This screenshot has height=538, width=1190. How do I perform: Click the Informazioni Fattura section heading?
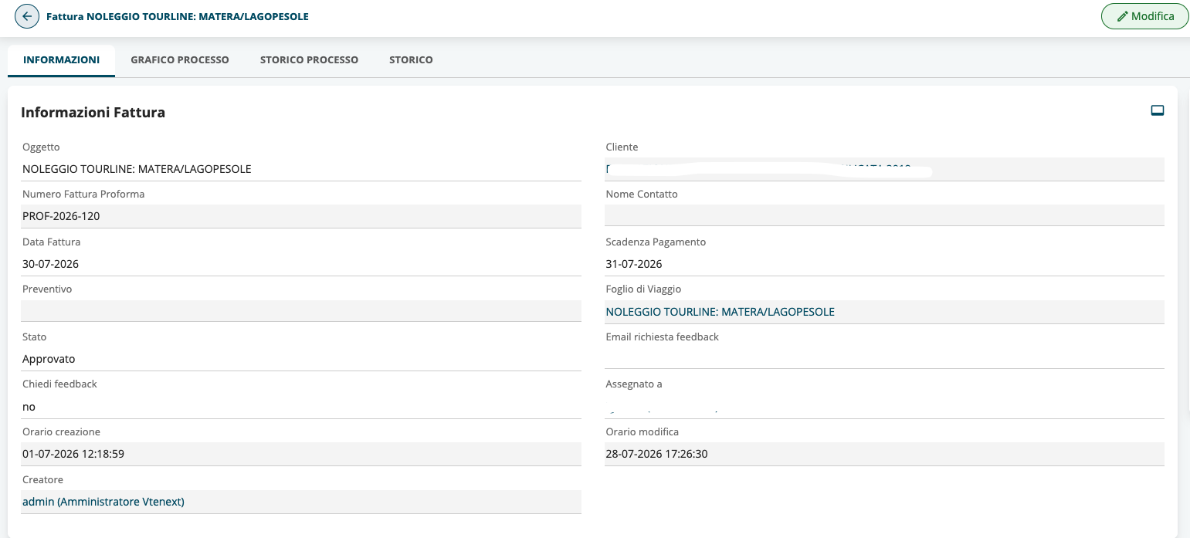click(x=93, y=113)
